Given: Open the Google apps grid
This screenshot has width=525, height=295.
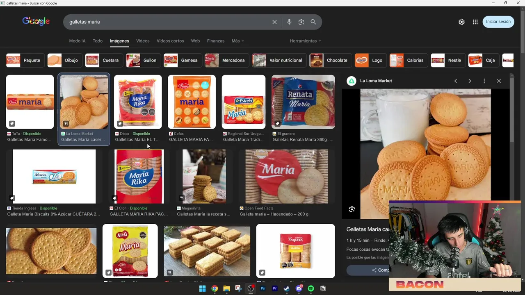Looking at the screenshot, I should [x=475, y=22].
